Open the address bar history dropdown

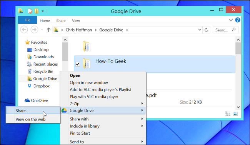(x=200, y=30)
